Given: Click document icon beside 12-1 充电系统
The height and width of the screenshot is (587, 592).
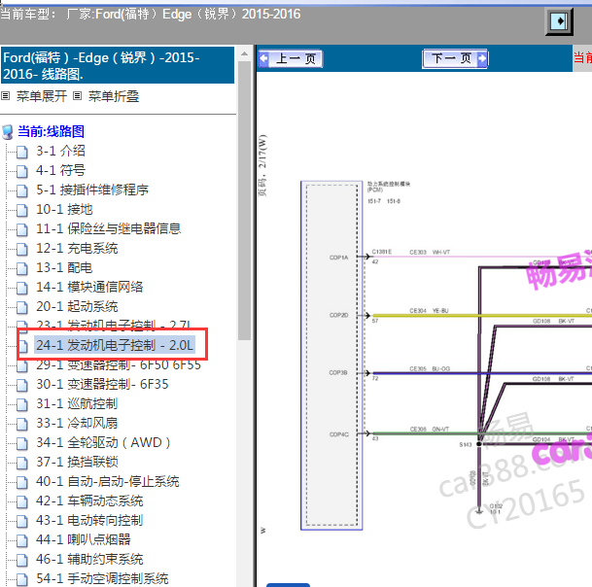Looking at the screenshot, I should (22, 249).
